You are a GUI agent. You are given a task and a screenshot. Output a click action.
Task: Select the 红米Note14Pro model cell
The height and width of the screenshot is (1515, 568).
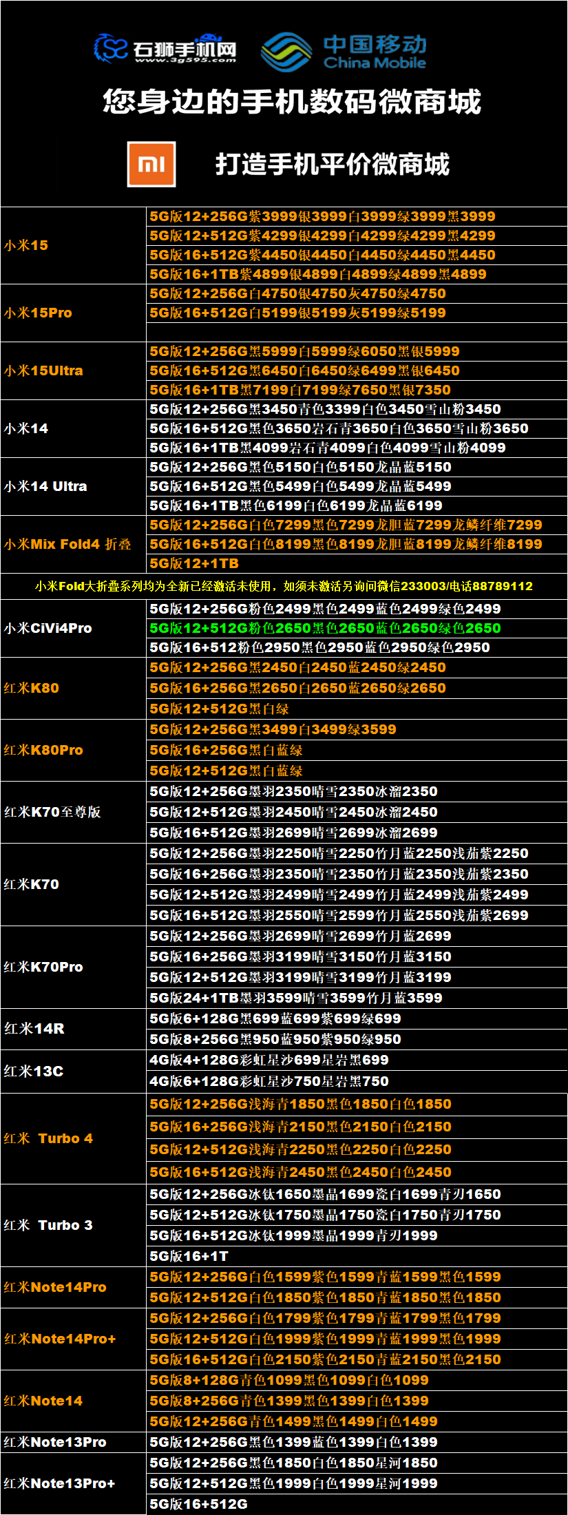click(74, 1287)
